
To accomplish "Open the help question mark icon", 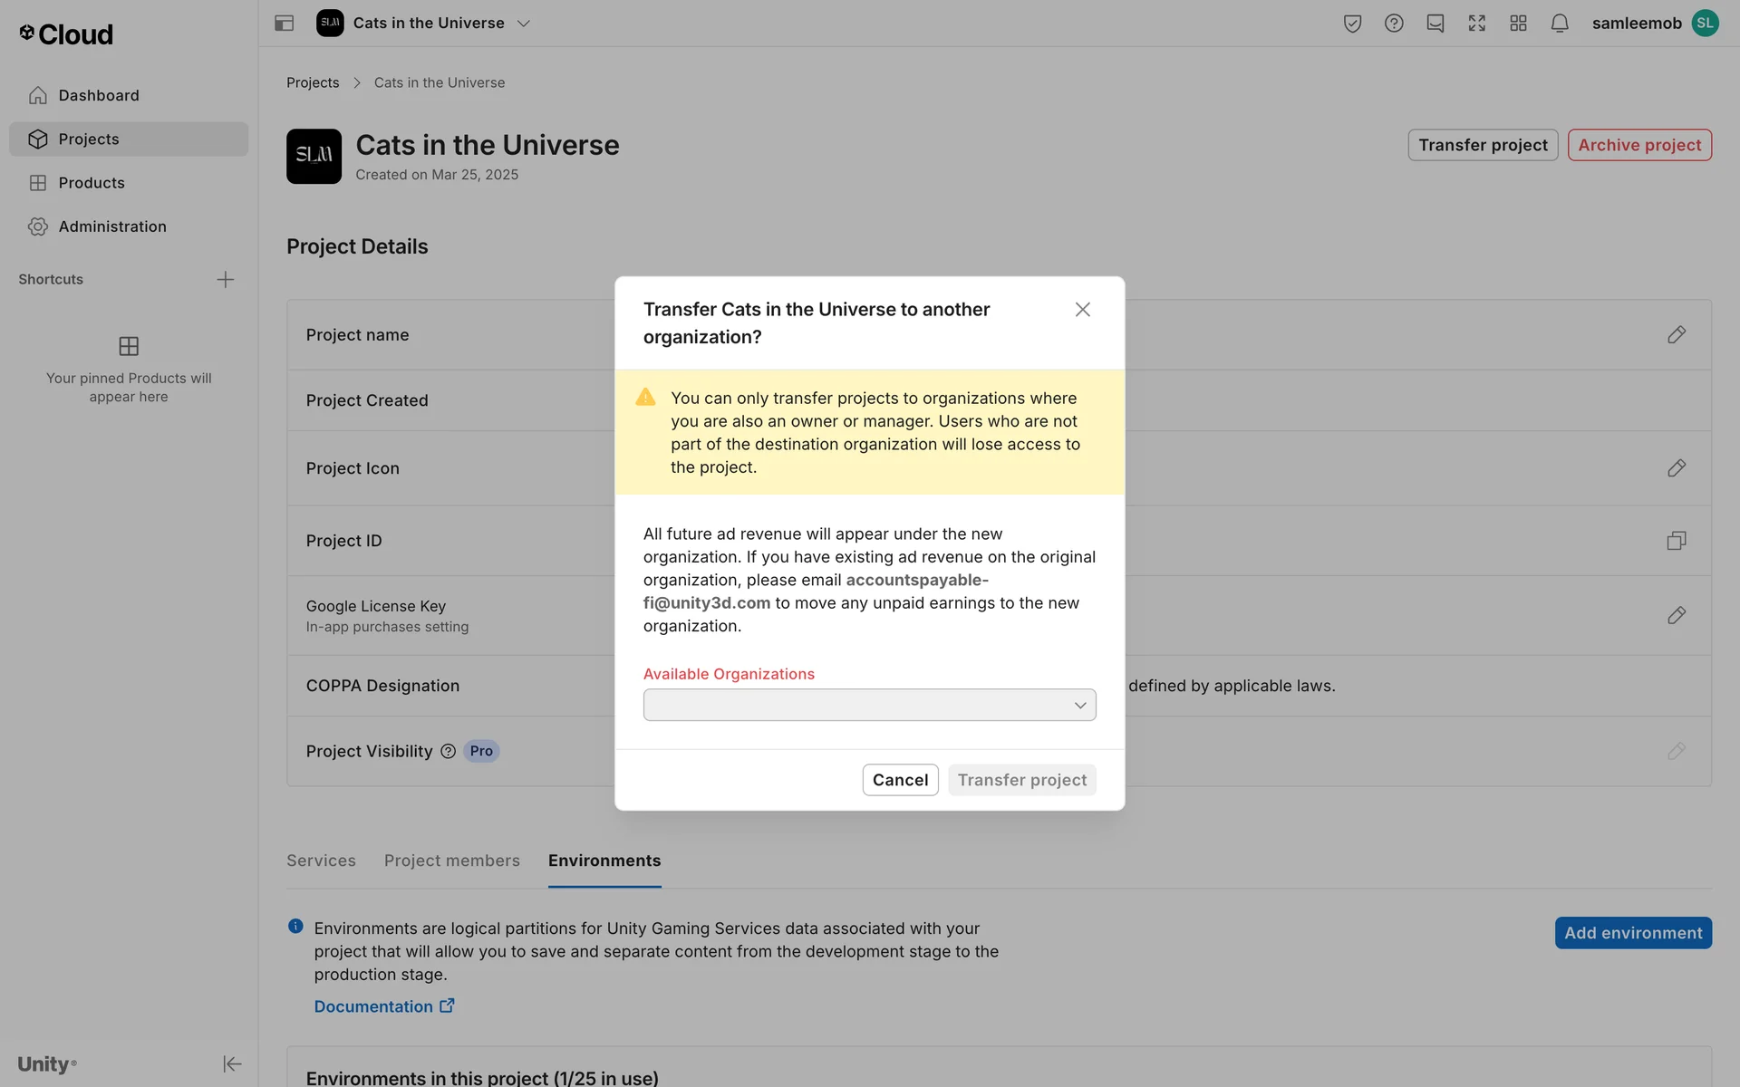I will (x=1394, y=24).
